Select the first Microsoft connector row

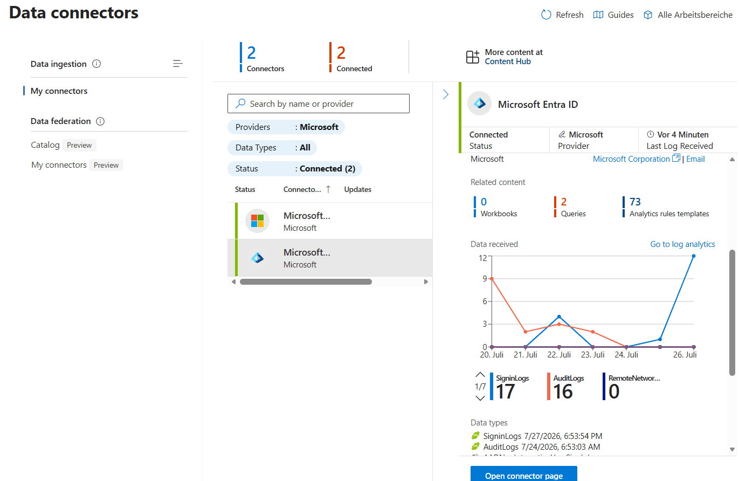[330, 221]
